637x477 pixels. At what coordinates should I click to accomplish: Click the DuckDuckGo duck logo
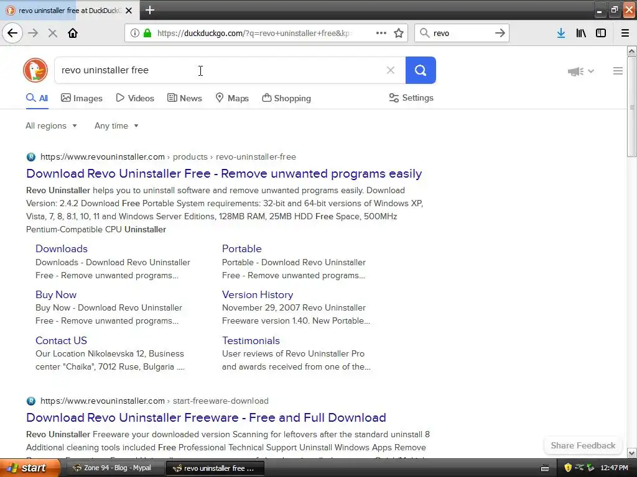[35, 70]
